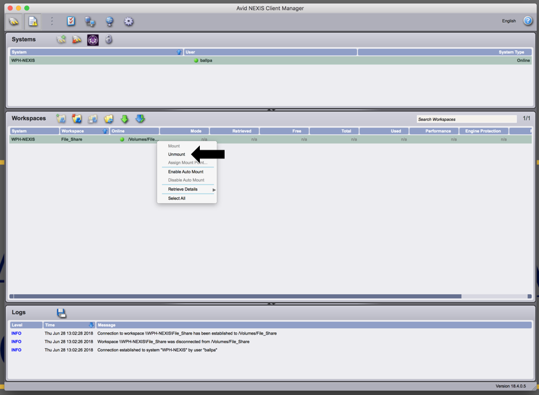Open the help question mark icon
This screenshot has width=539, height=395.
[527, 21]
